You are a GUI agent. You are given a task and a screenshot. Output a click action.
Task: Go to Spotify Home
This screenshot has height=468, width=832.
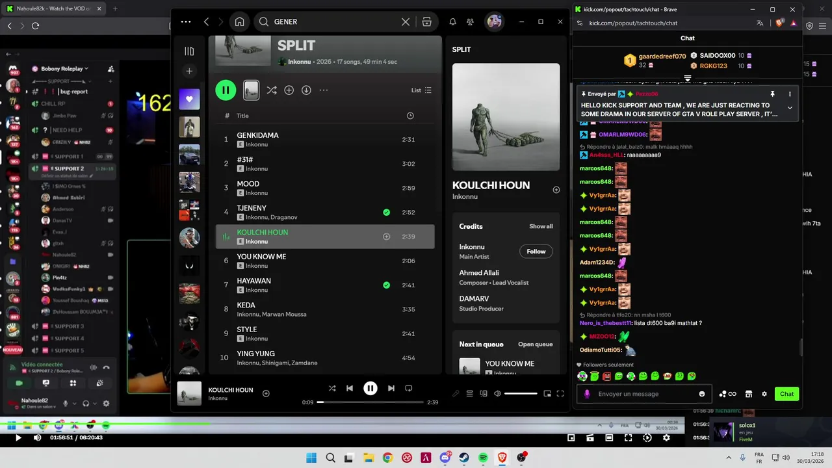[x=240, y=21]
